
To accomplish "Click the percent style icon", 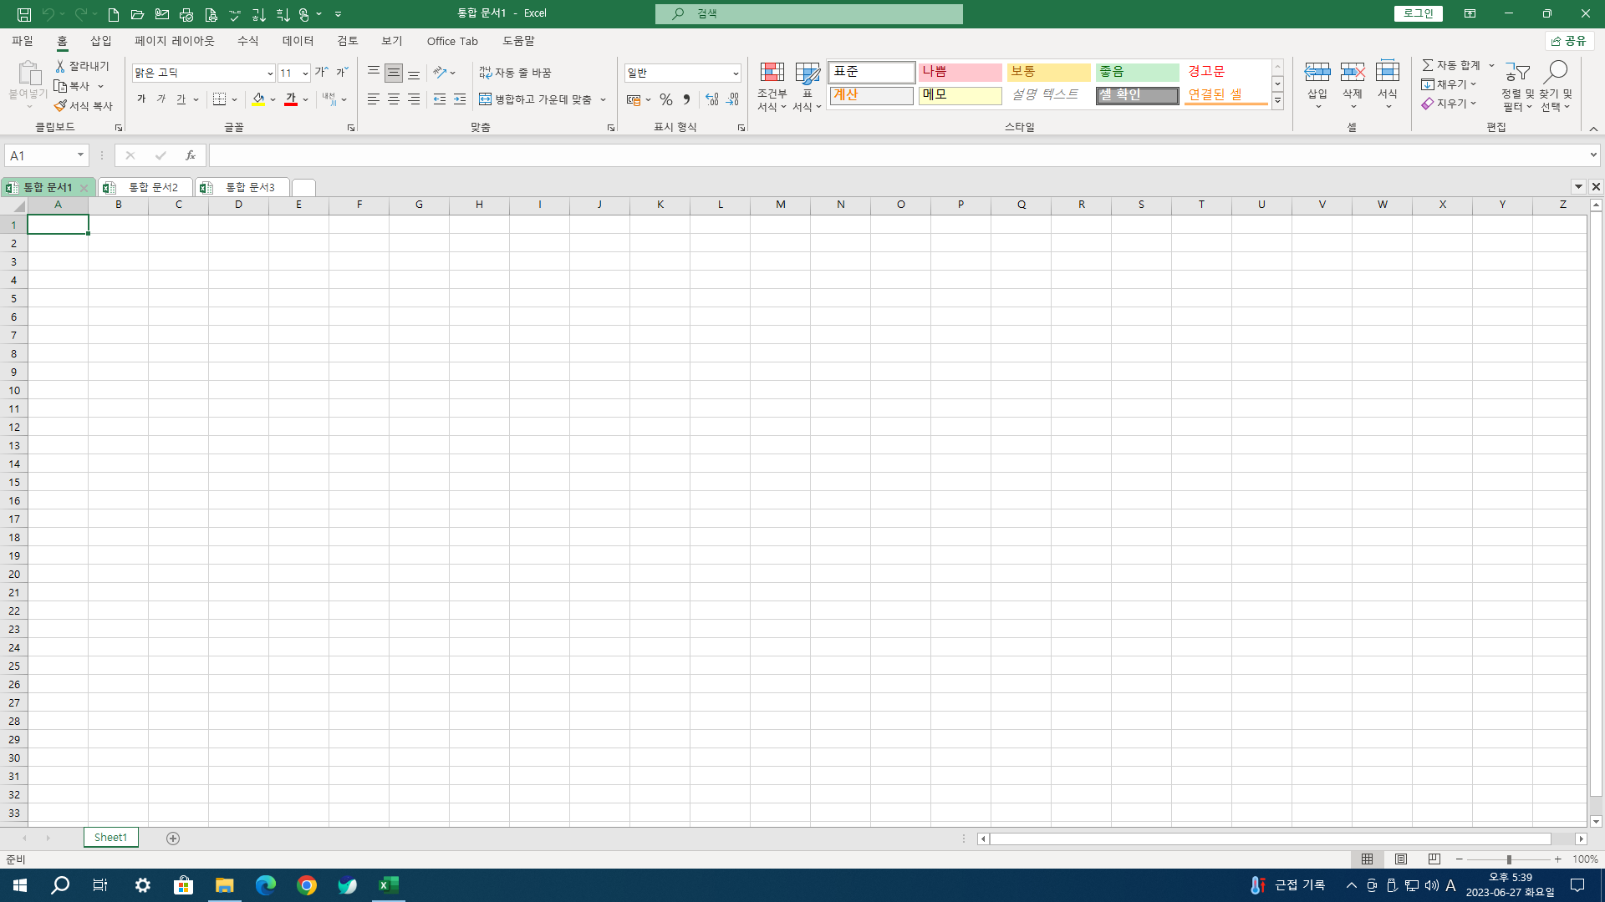I will click(665, 99).
